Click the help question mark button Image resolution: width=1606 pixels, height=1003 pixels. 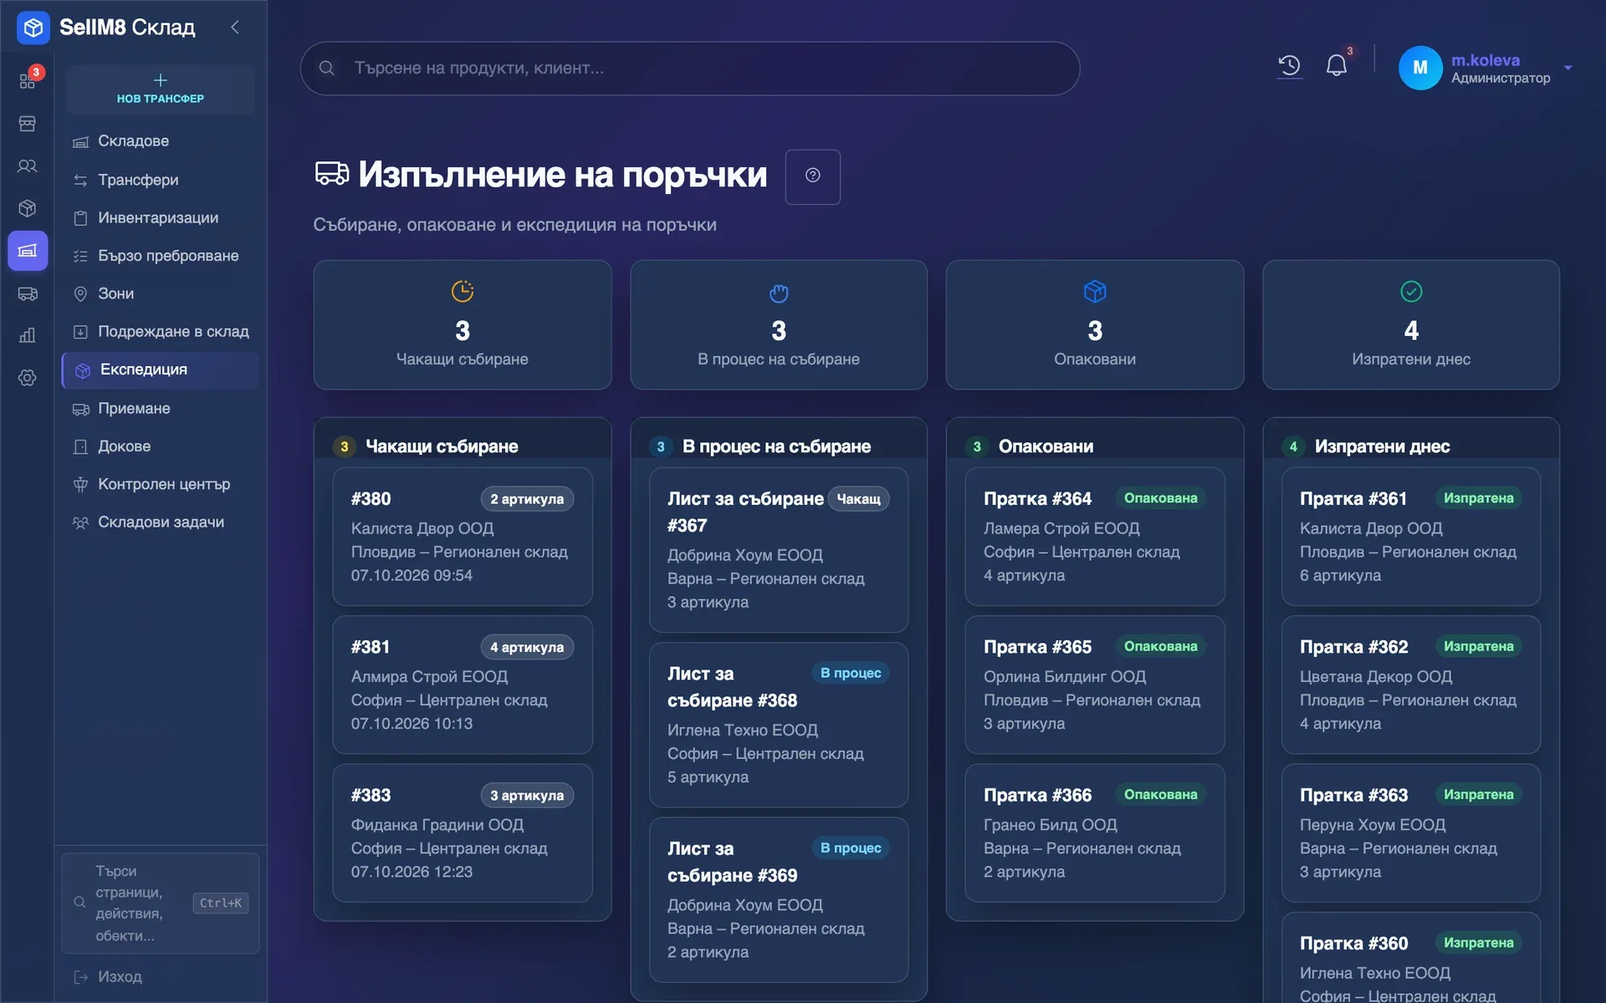812,176
